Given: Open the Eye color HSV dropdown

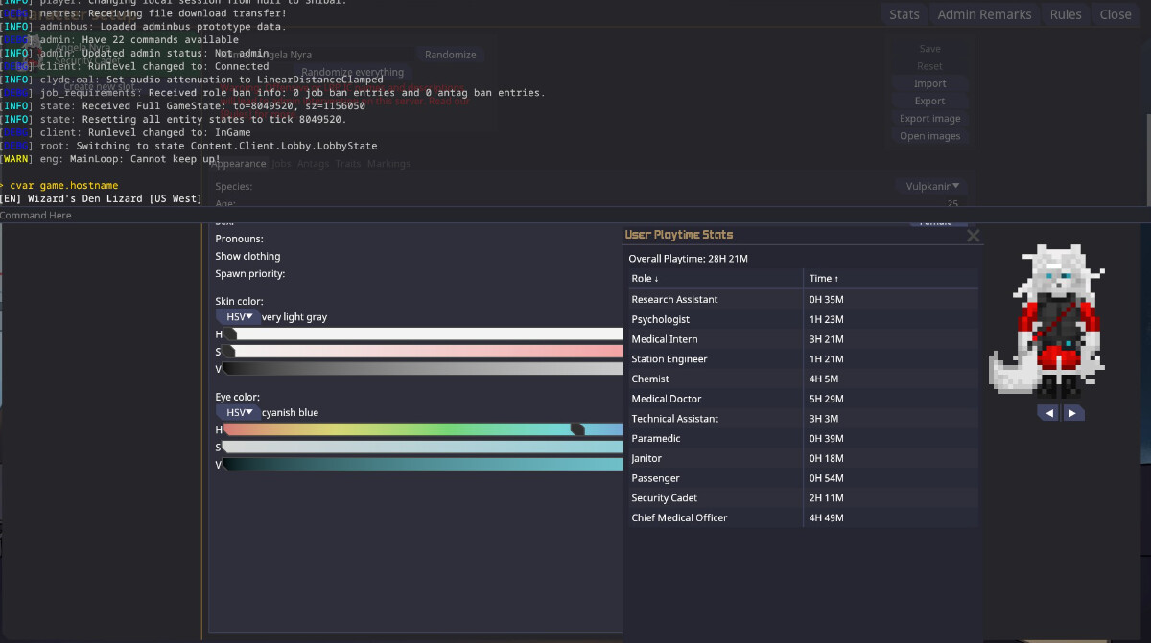Looking at the screenshot, I should coord(238,413).
